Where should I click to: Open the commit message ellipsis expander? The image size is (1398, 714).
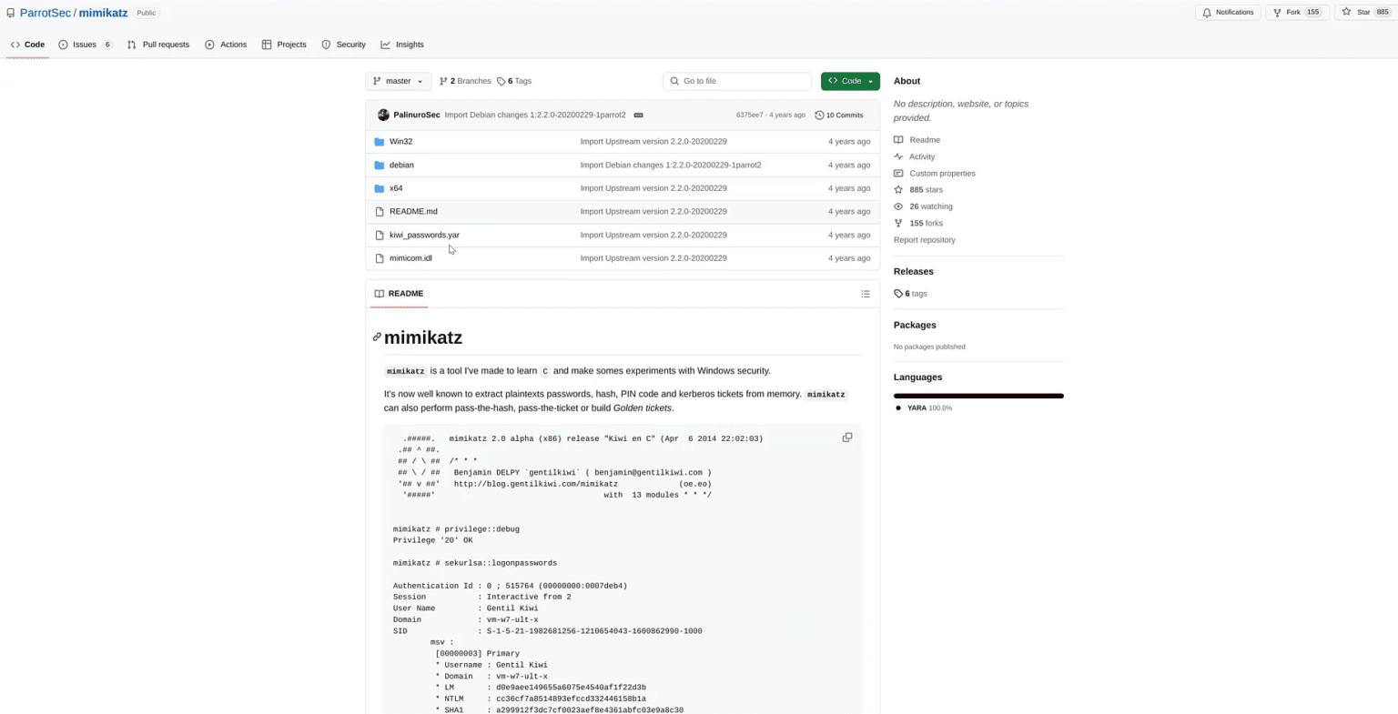tap(639, 115)
